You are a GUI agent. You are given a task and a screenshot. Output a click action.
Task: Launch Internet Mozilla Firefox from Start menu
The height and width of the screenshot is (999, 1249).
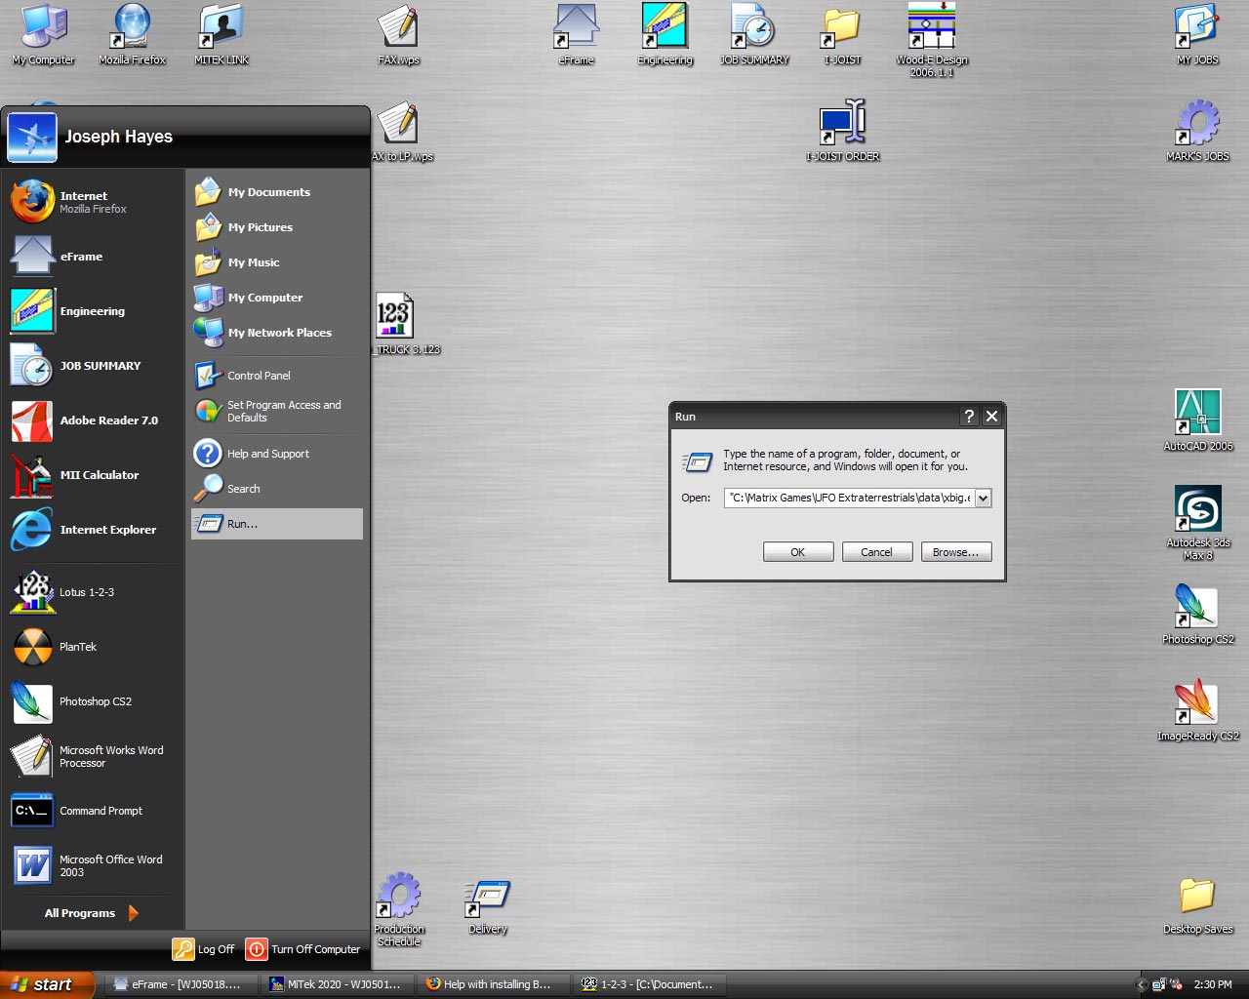[93, 202]
